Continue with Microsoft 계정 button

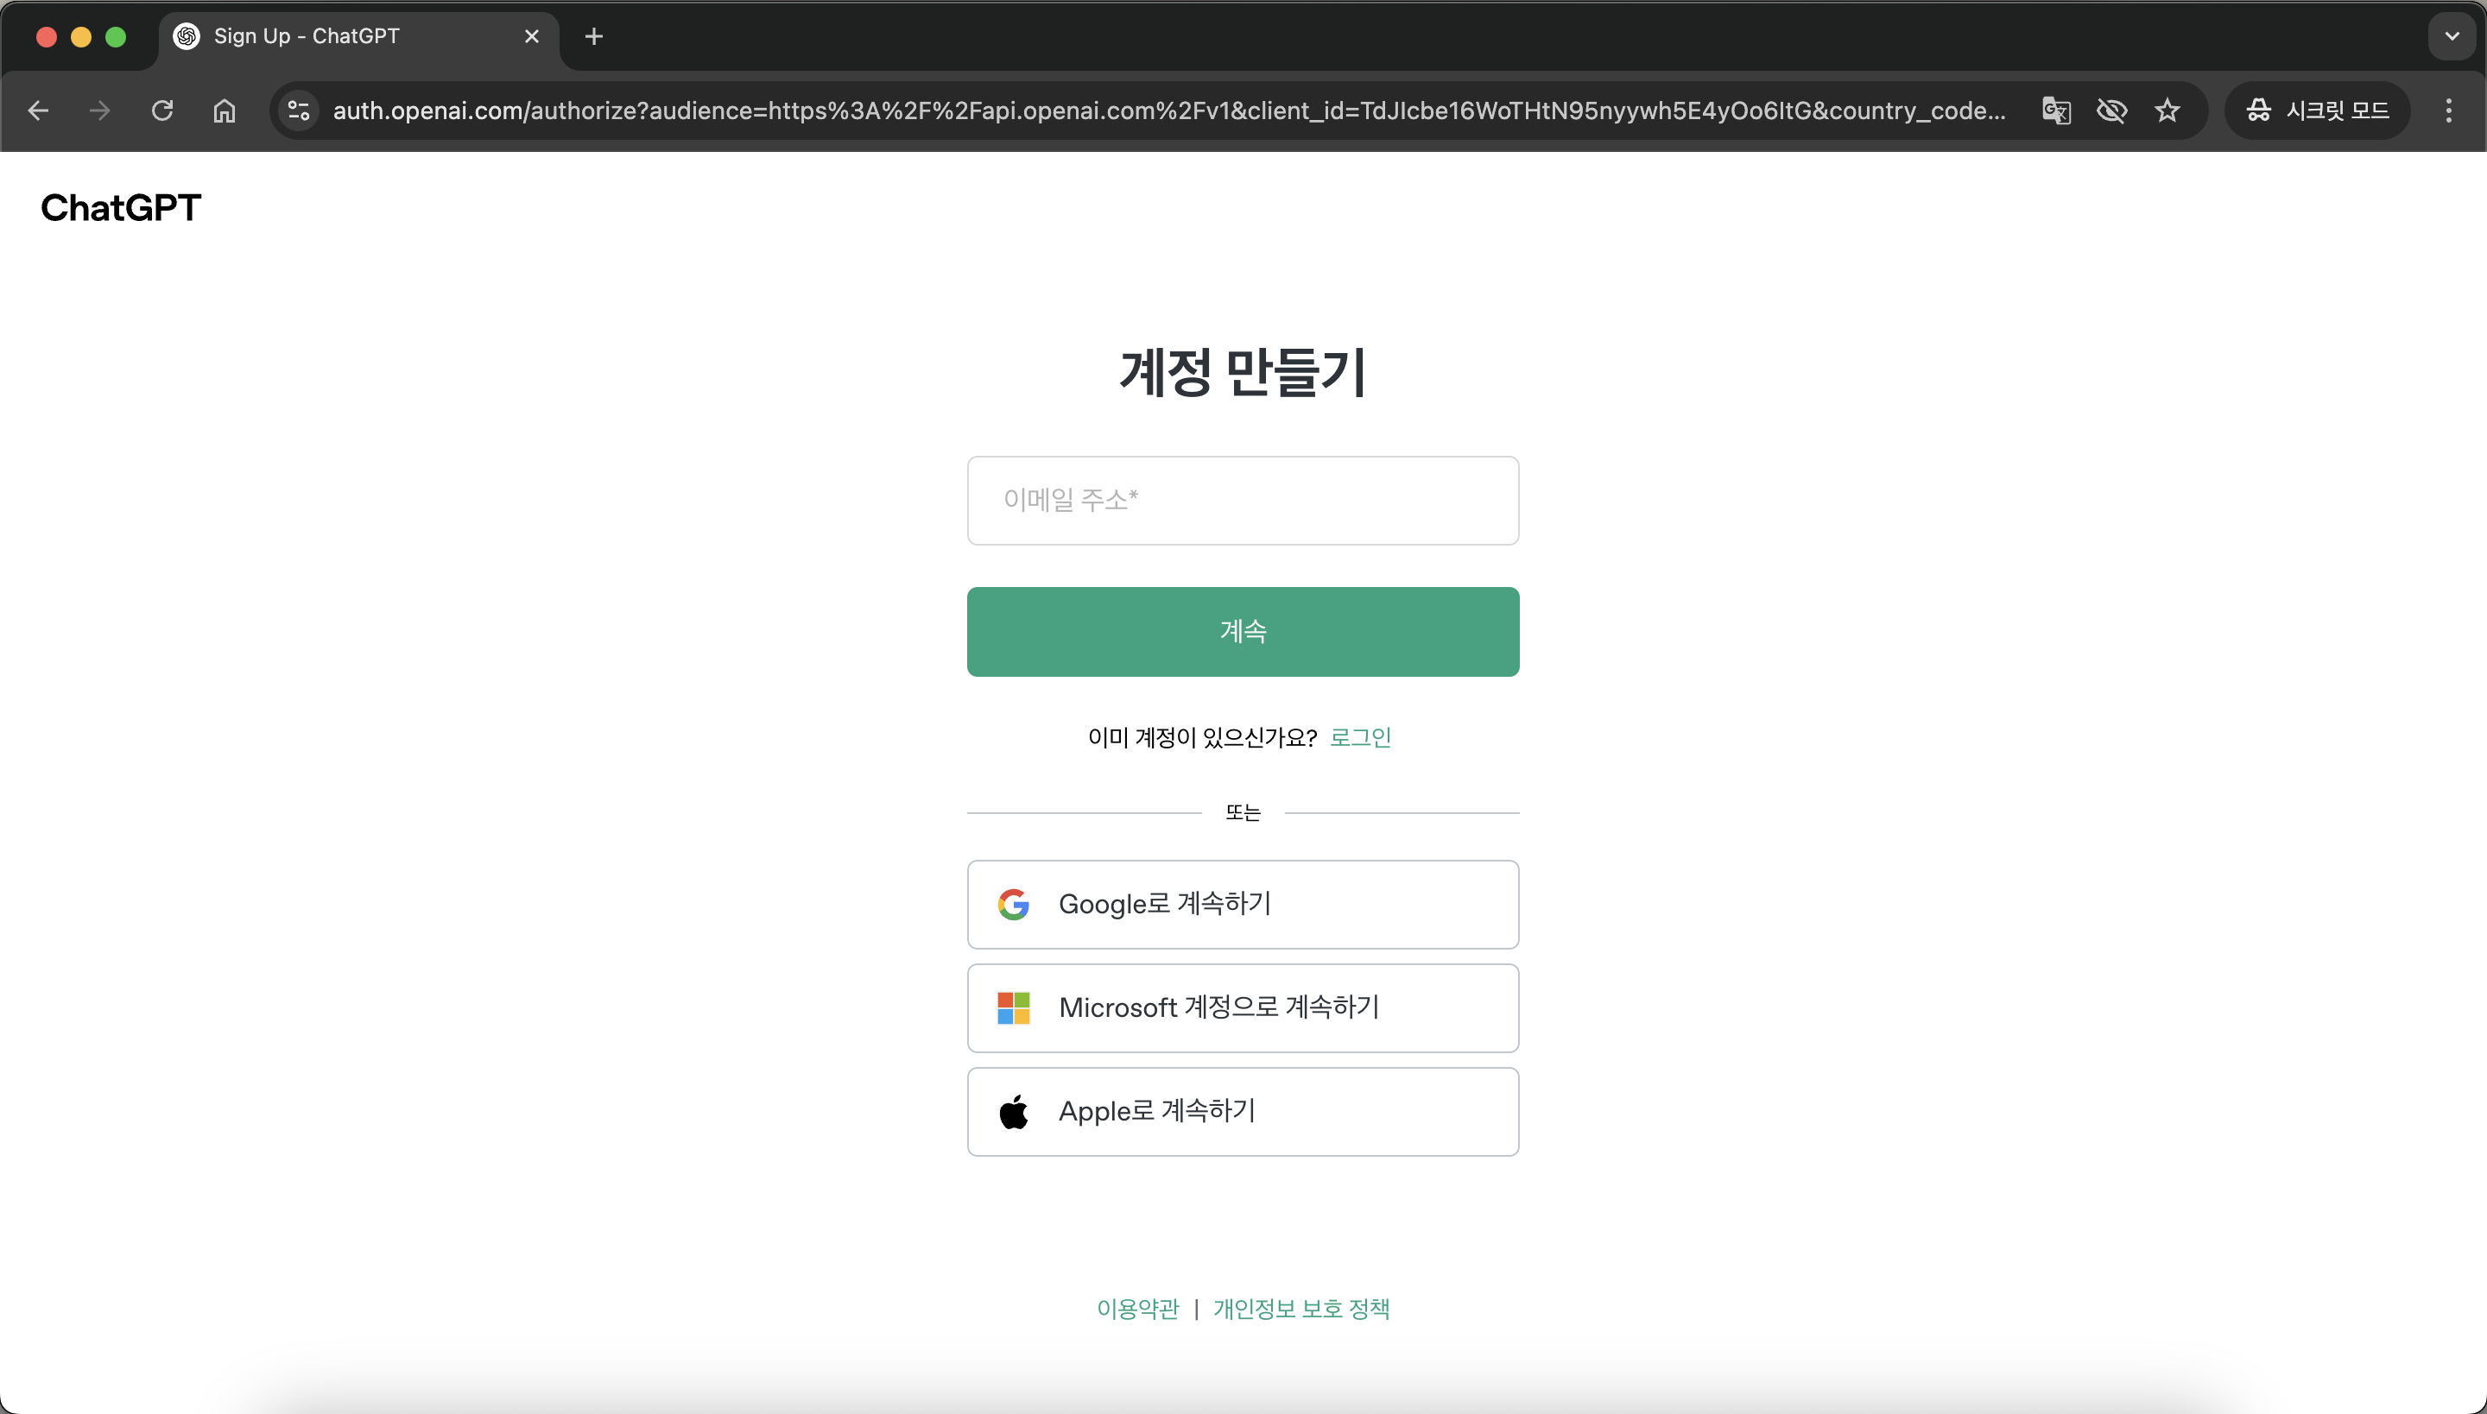[x=1243, y=1008]
